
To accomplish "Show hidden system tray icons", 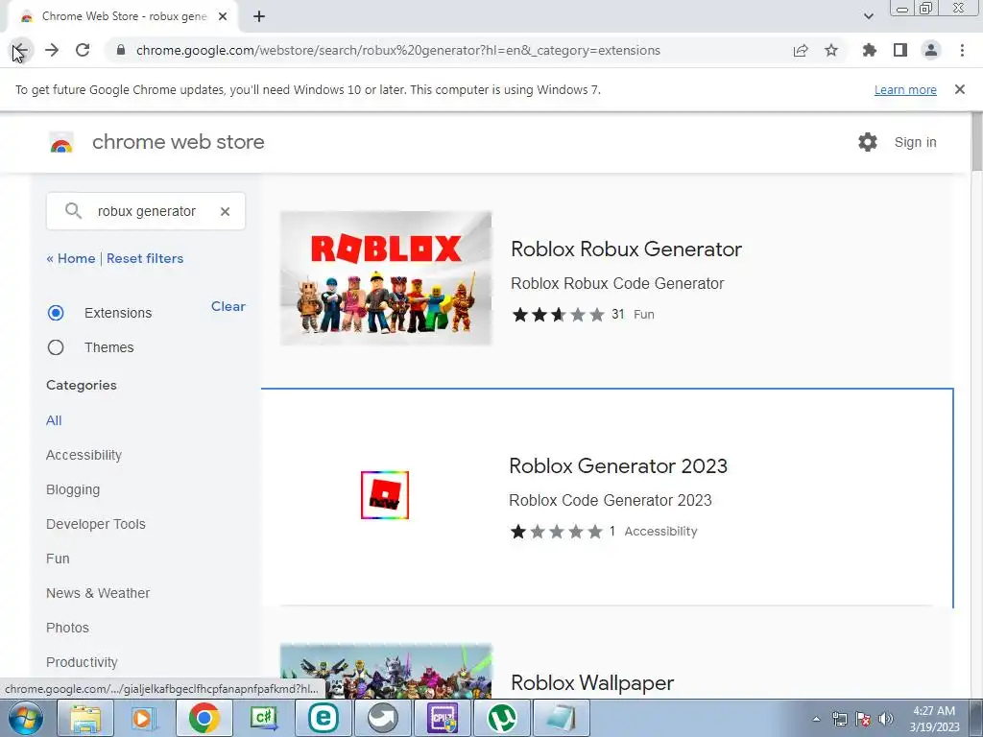I will 816,719.
